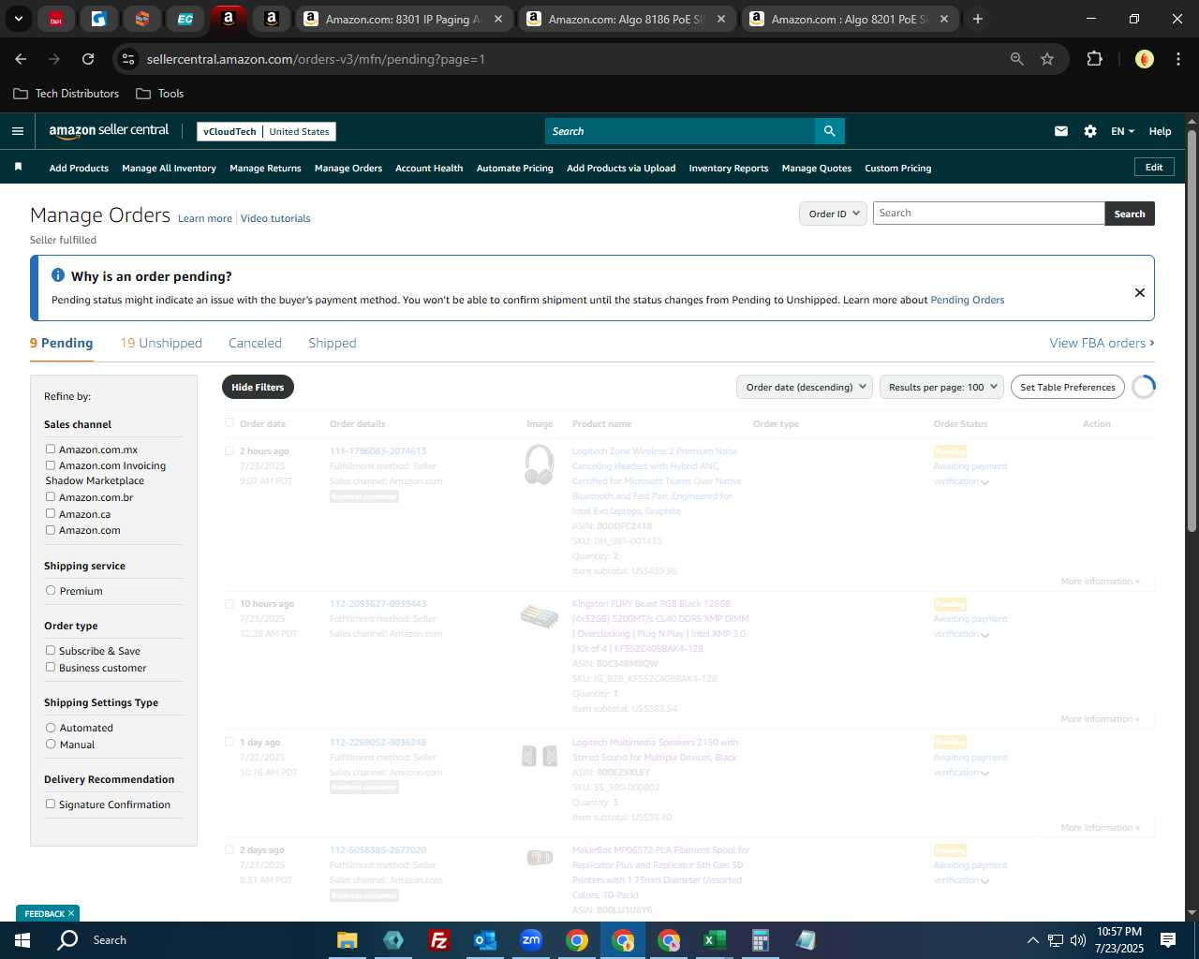Viewport: 1199px width, 959px height.
Task: Select Automated shipping settings radio
Action: tap(51, 727)
